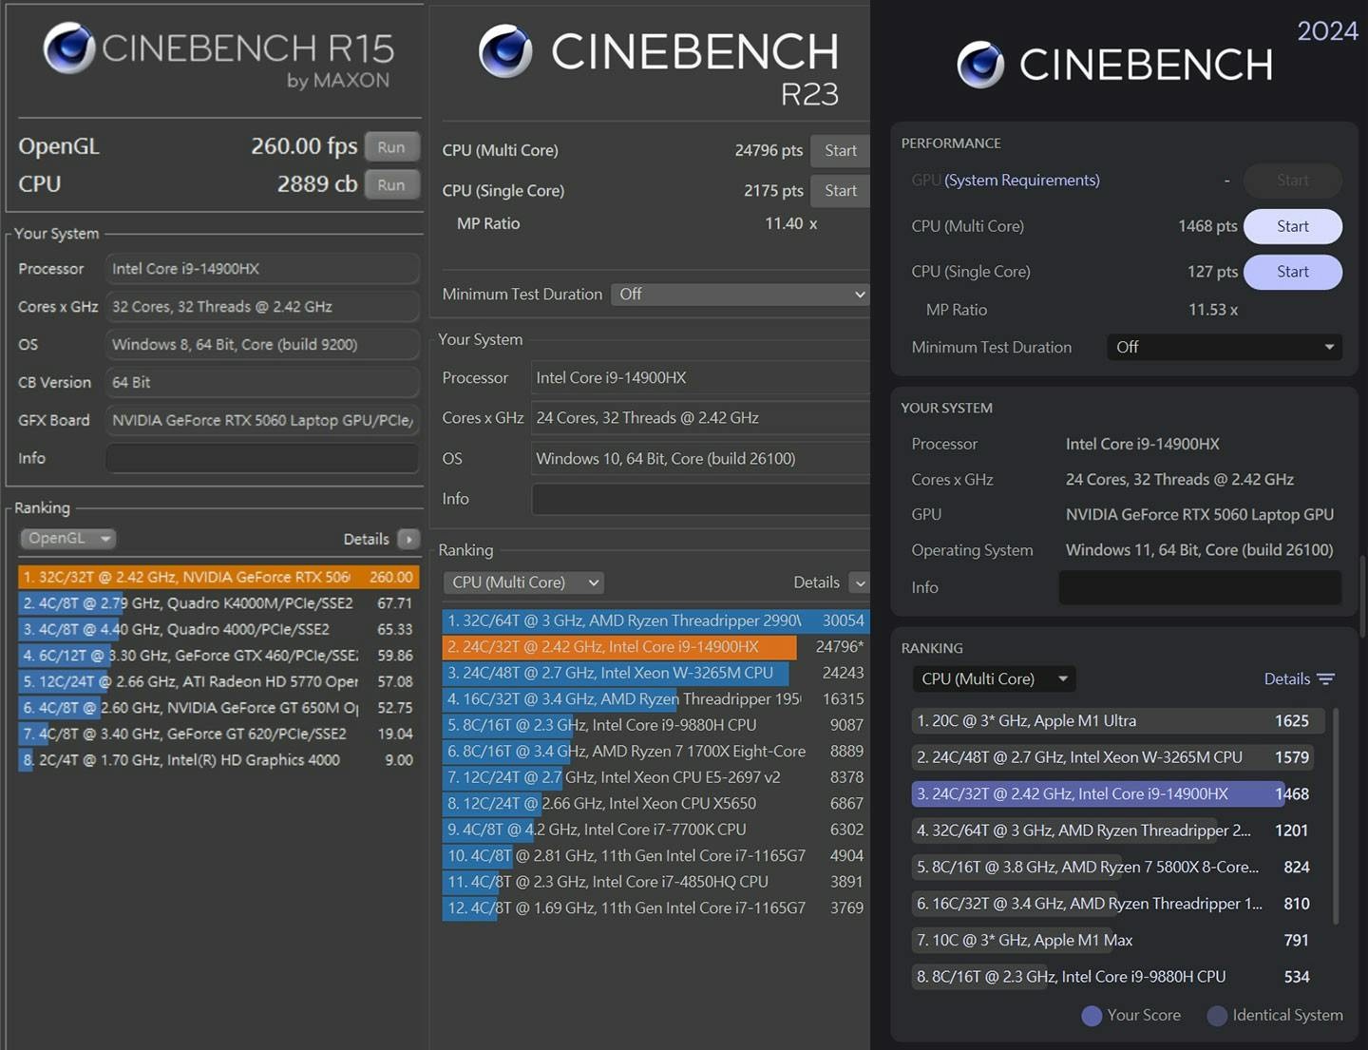Open the System Requirements link
The width and height of the screenshot is (1368, 1050).
[1021, 181]
